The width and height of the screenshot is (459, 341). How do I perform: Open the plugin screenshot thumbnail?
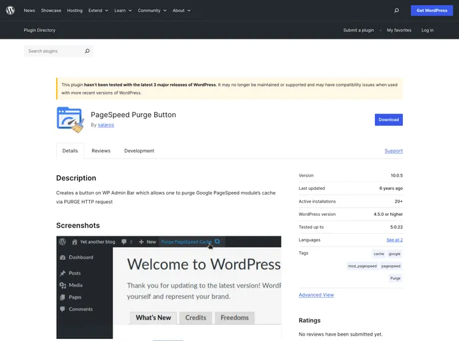[x=169, y=288]
